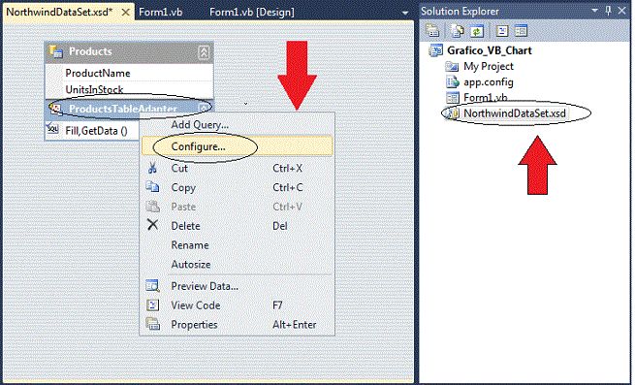Click the Preview Data icon in context menu
This screenshot has width=635, height=385.
(x=152, y=286)
